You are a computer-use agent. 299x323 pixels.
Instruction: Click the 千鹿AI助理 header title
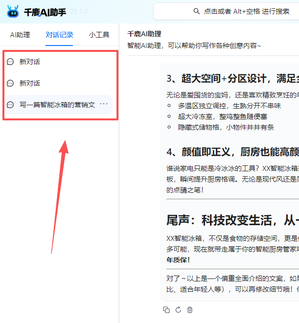144,34
